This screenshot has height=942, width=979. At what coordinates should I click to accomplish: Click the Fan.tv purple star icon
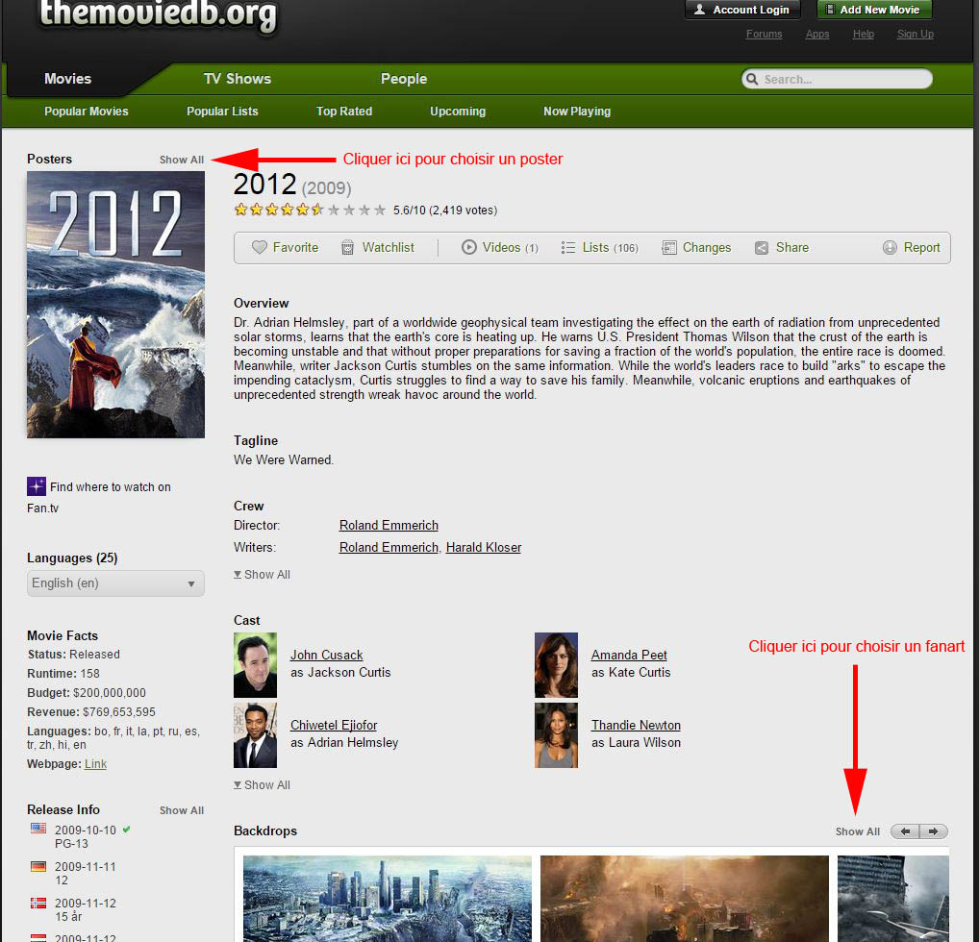(37, 486)
